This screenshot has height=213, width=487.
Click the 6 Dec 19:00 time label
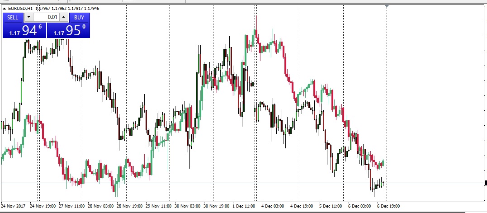(388, 206)
